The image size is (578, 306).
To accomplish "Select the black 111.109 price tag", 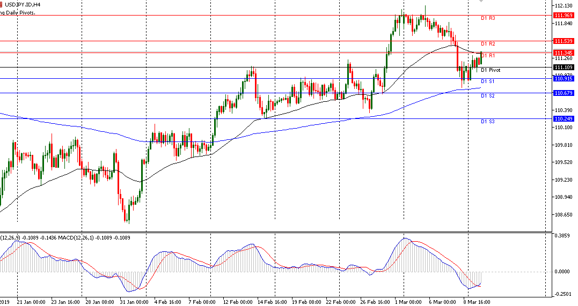I will [564, 68].
